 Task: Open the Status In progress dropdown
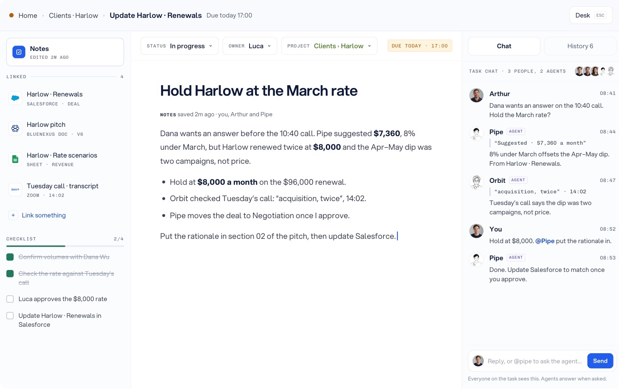click(179, 46)
